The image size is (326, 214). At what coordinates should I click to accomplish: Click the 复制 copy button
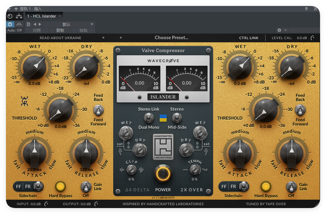point(60,30)
